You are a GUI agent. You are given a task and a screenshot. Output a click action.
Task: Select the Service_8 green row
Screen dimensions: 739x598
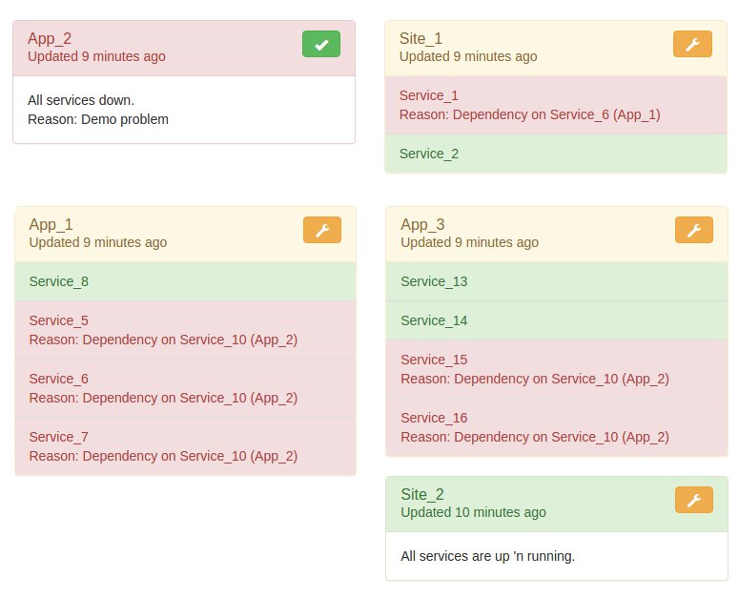click(x=185, y=281)
